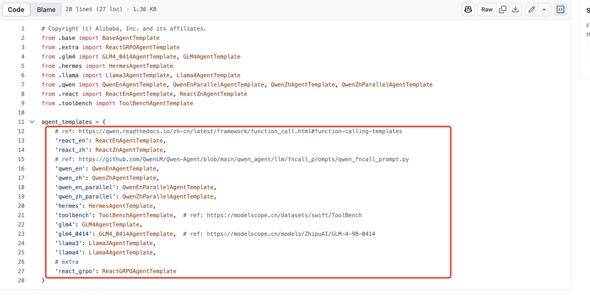This screenshot has height=298, width=590.
Task: Download the raw file icon
Action: pyautogui.click(x=516, y=10)
